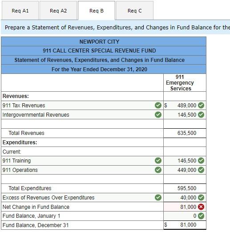Click green check beside Intergovernmental Revenues label
The height and width of the screenshot is (232, 230).
click(x=158, y=114)
